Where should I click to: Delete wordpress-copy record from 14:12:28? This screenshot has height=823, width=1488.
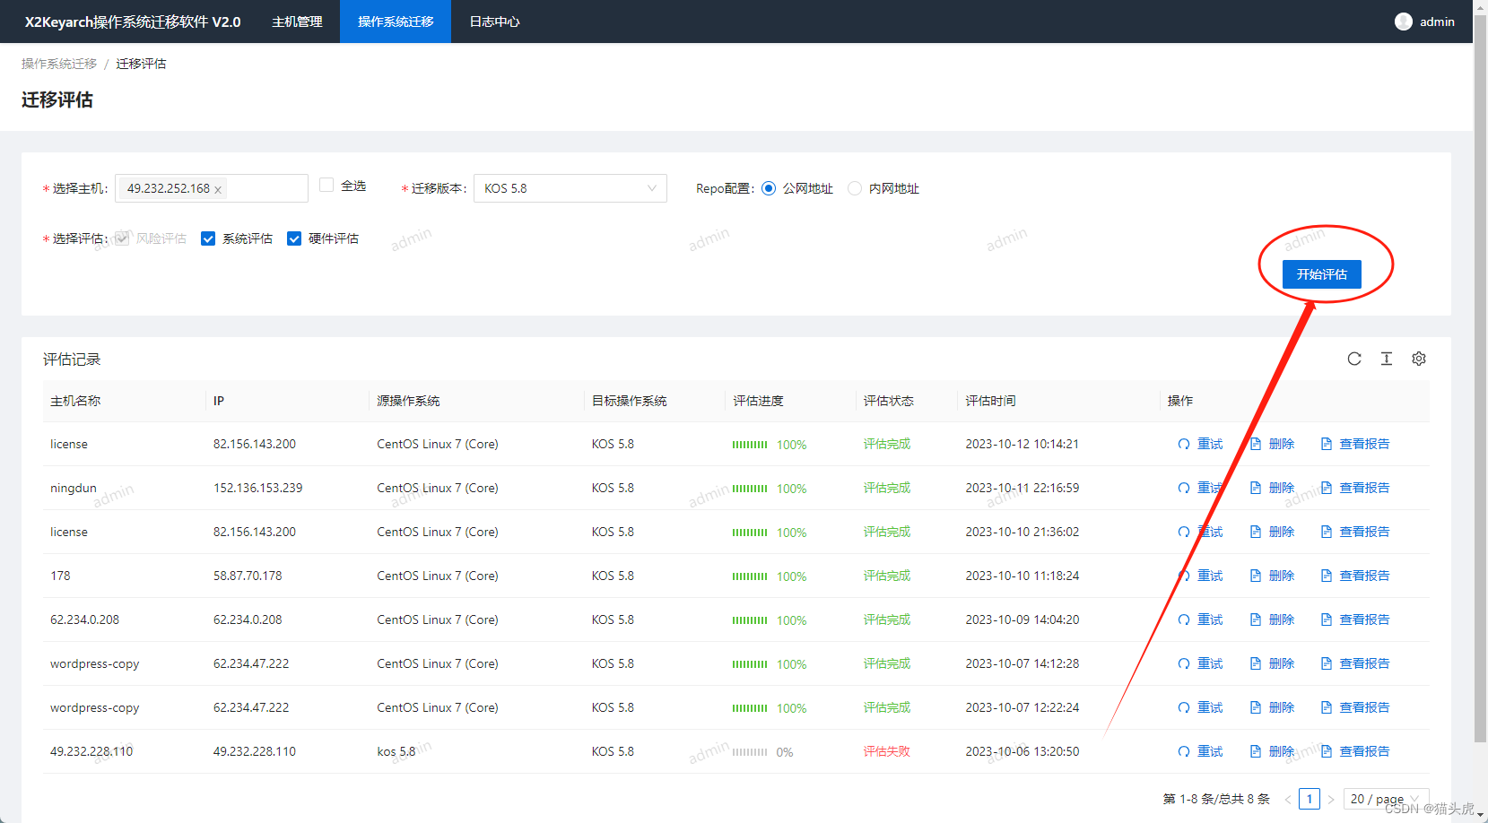click(x=1272, y=663)
